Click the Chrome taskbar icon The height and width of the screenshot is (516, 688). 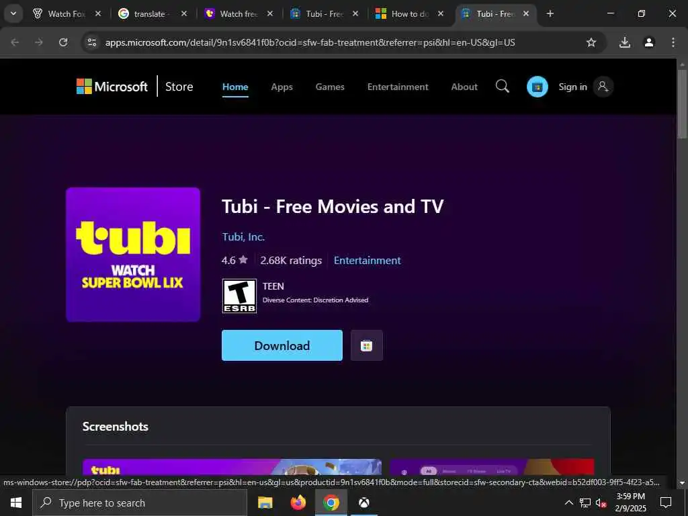(x=331, y=503)
